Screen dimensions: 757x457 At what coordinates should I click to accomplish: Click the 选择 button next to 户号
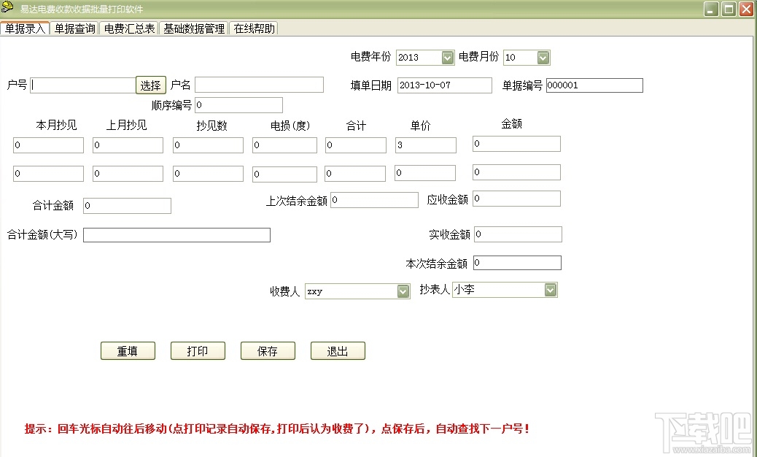(x=151, y=85)
